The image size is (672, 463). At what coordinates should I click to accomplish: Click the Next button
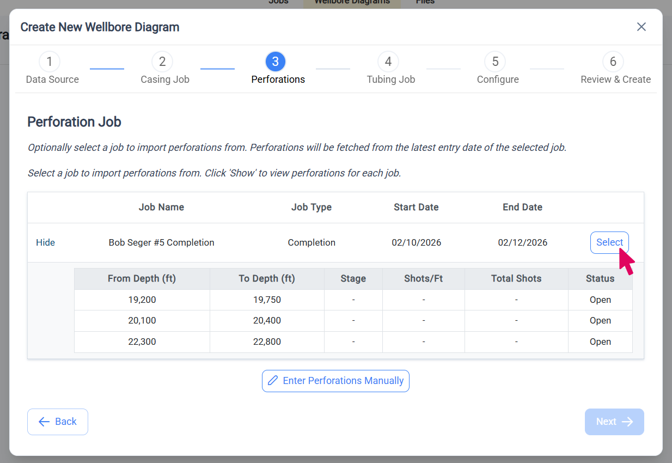pyautogui.click(x=614, y=422)
